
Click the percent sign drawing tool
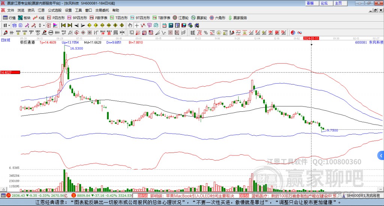click(206, 33)
